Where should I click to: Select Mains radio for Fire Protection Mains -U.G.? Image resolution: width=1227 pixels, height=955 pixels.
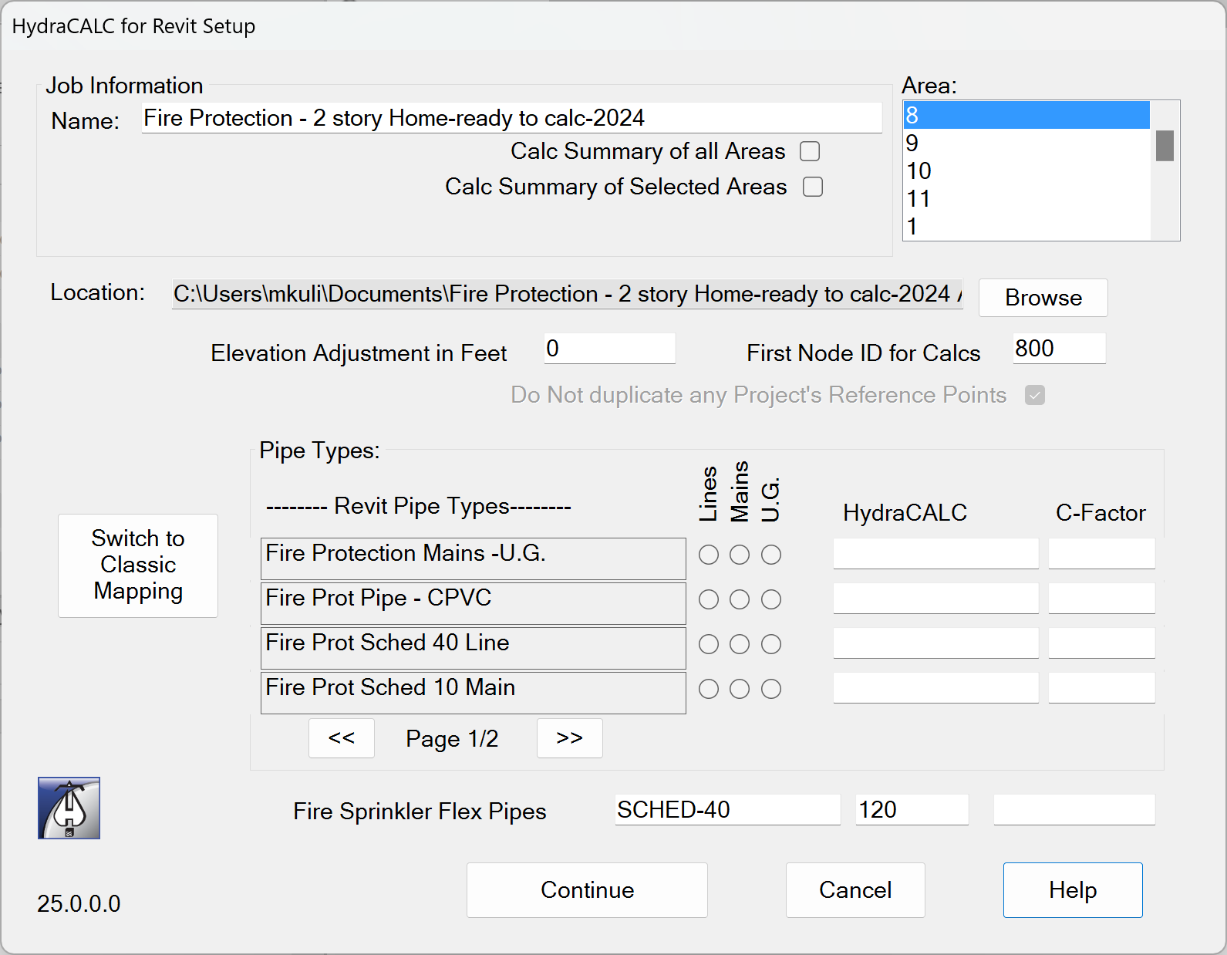pos(740,555)
